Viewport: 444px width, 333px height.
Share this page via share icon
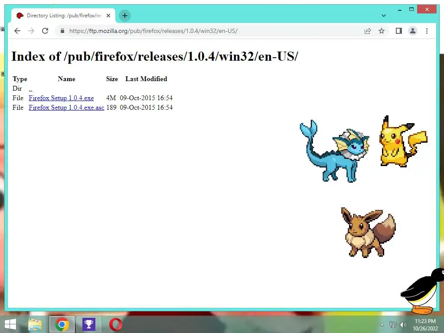tap(368, 31)
